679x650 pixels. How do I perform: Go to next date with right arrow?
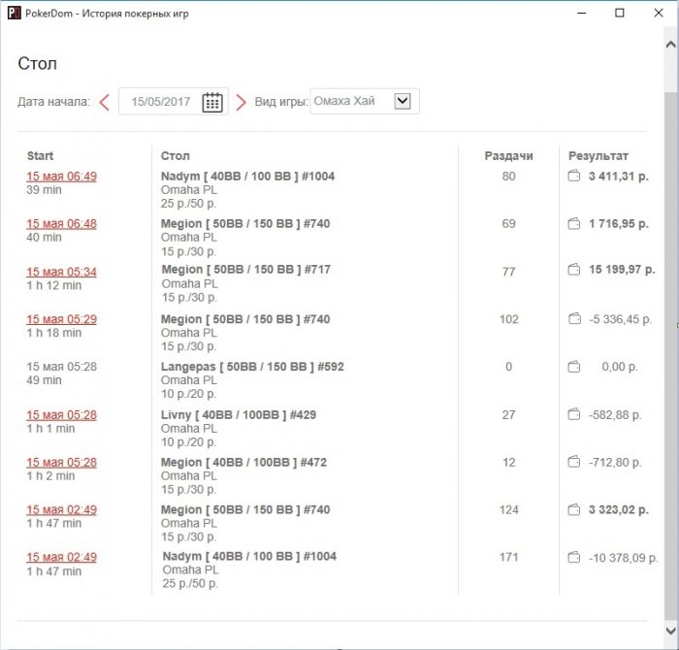[x=242, y=103]
